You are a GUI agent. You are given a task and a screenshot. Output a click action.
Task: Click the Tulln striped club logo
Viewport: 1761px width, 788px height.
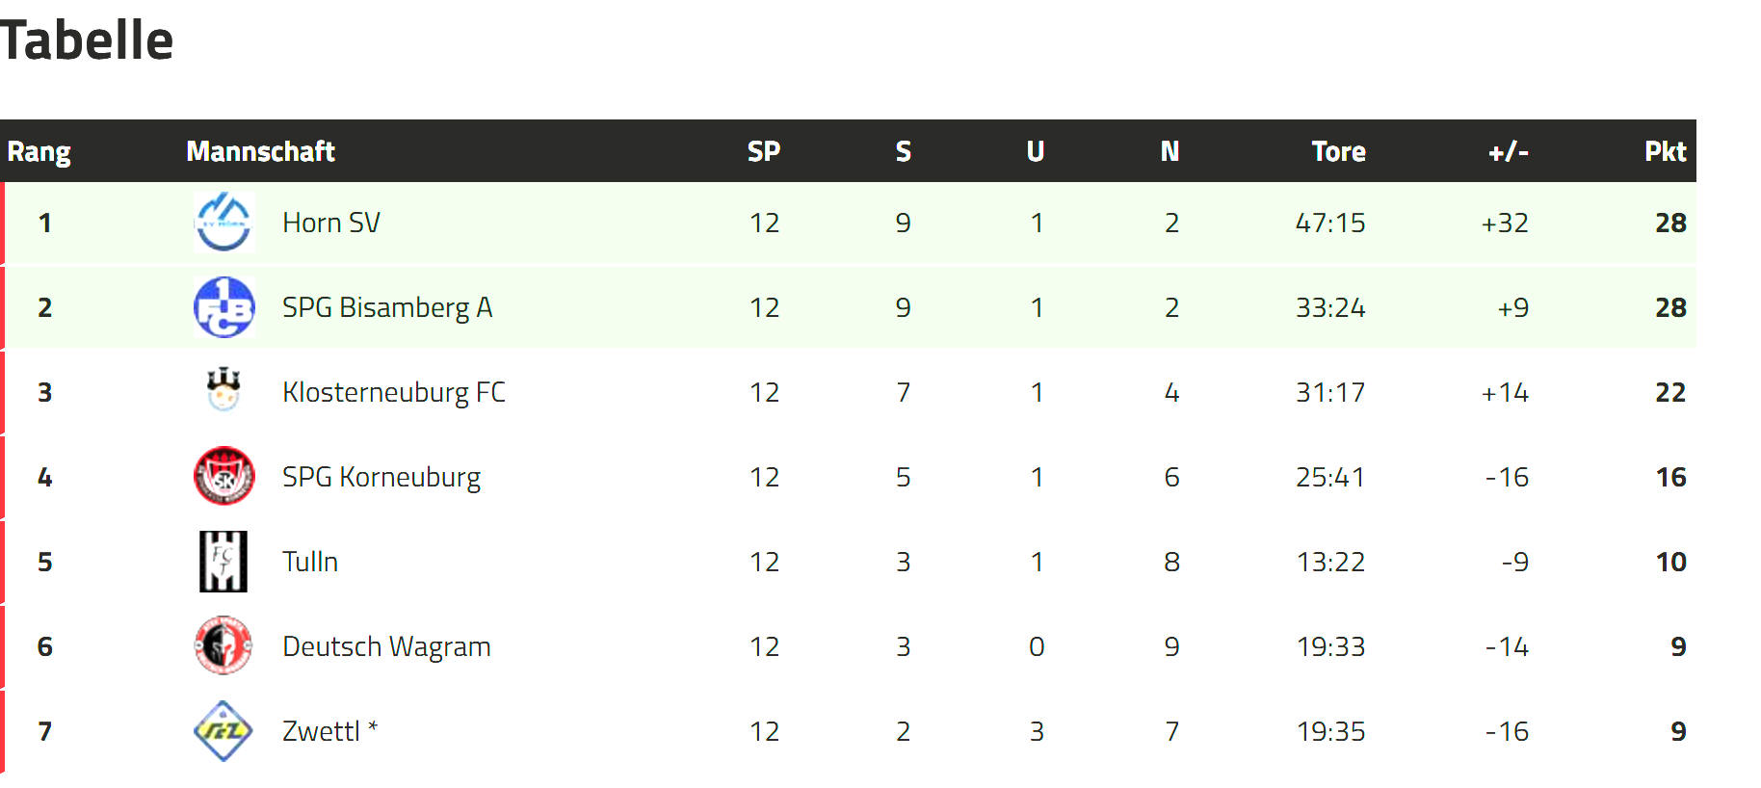[x=223, y=562]
